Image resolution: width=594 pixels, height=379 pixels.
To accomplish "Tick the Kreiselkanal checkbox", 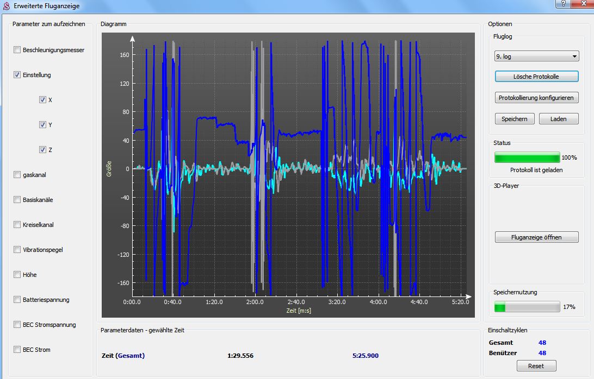I will [x=17, y=225].
